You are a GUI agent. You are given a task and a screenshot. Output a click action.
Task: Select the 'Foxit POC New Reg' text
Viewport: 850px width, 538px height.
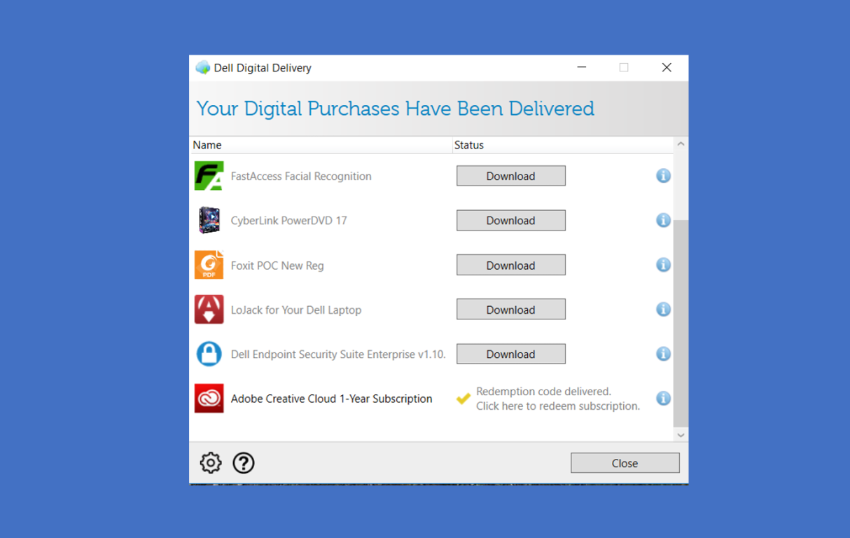pyautogui.click(x=277, y=265)
